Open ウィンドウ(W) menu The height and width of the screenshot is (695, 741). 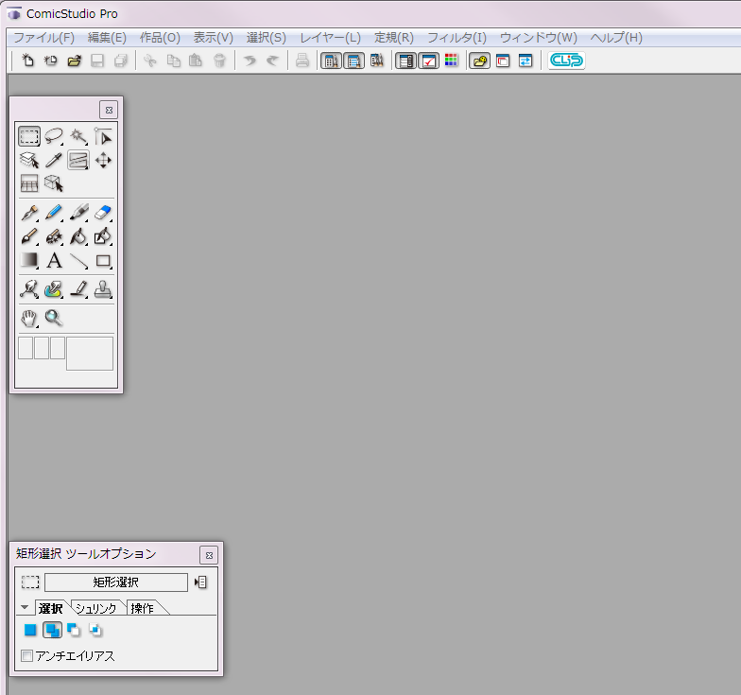point(539,38)
